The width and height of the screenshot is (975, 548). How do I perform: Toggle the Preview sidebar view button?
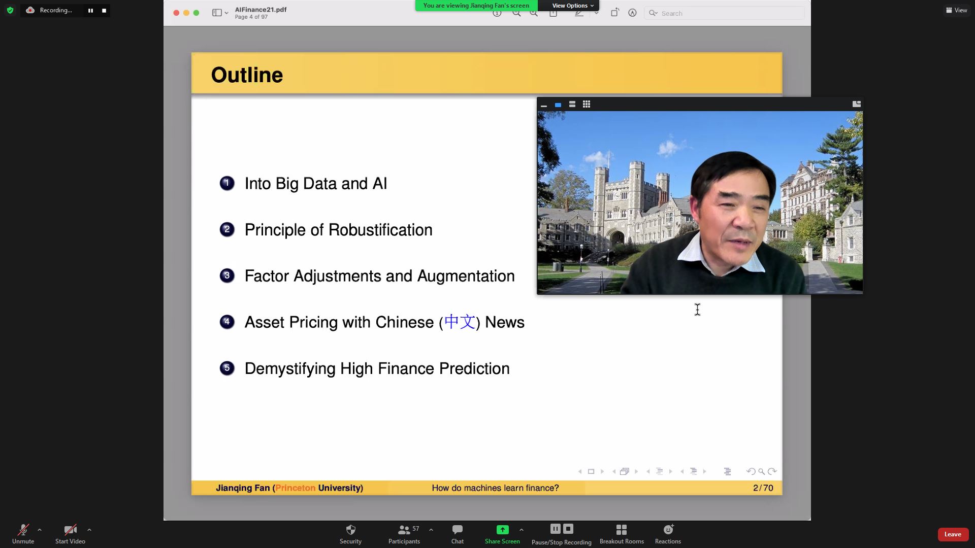pyautogui.click(x=217, y=13)
